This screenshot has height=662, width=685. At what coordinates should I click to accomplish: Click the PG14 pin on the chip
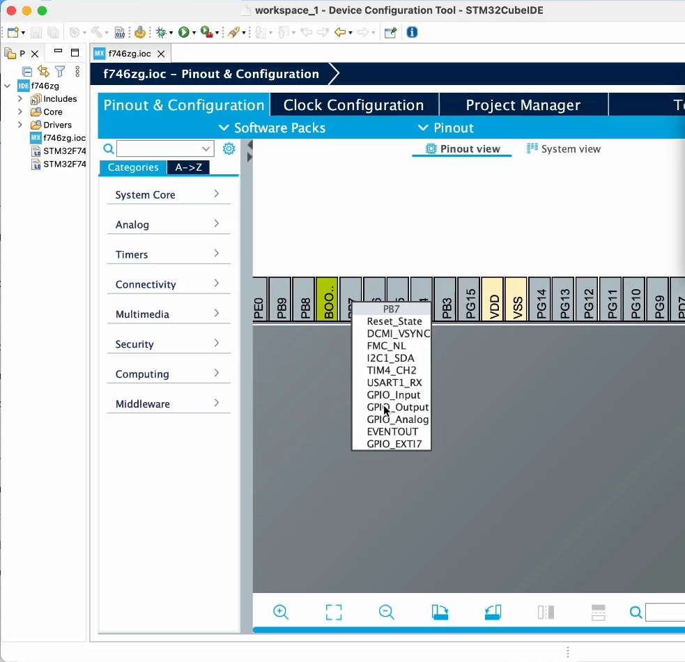tap(539, 300)
